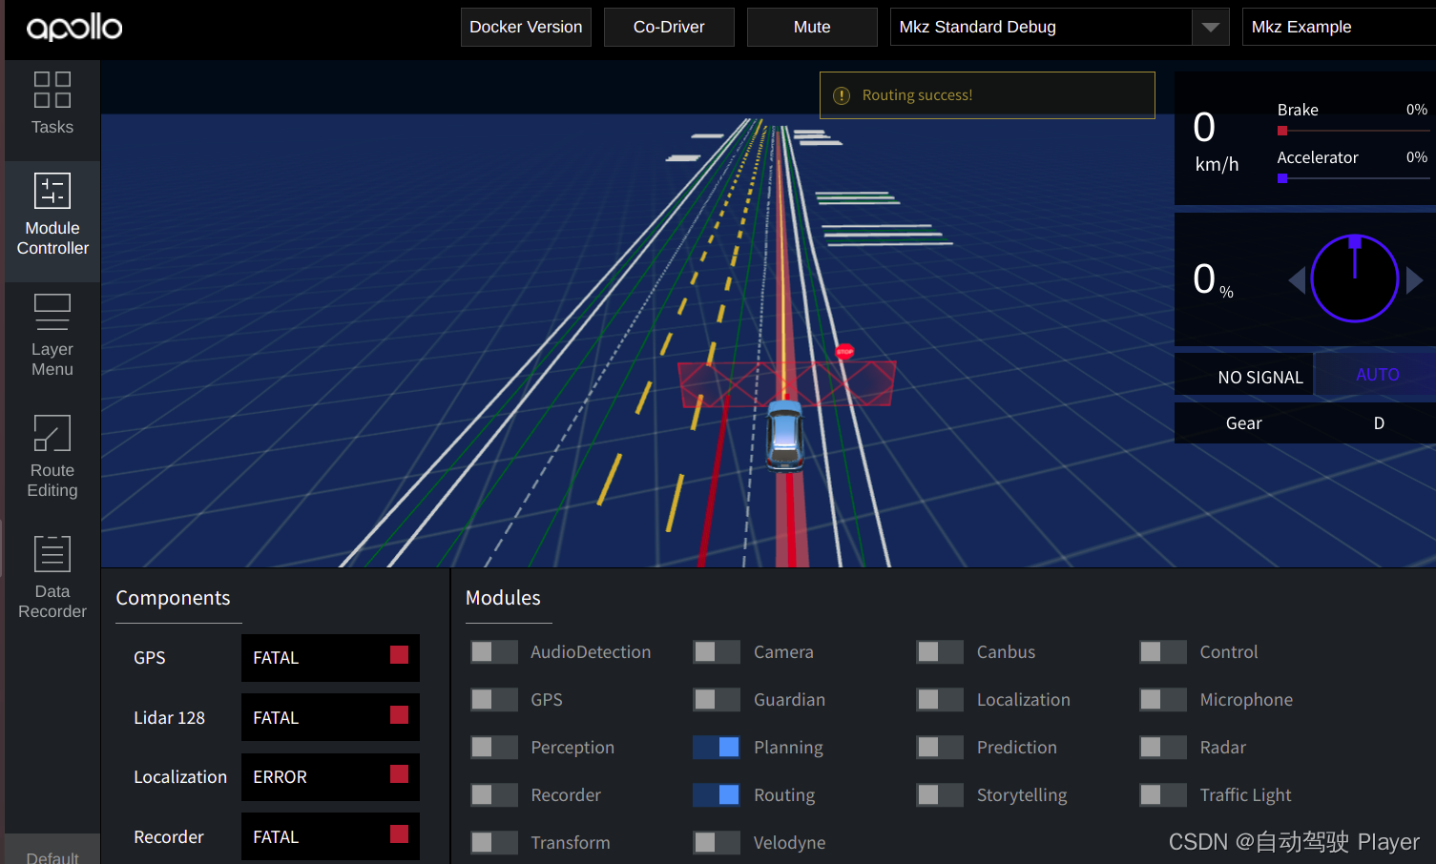Disable the Planning module

717,747
